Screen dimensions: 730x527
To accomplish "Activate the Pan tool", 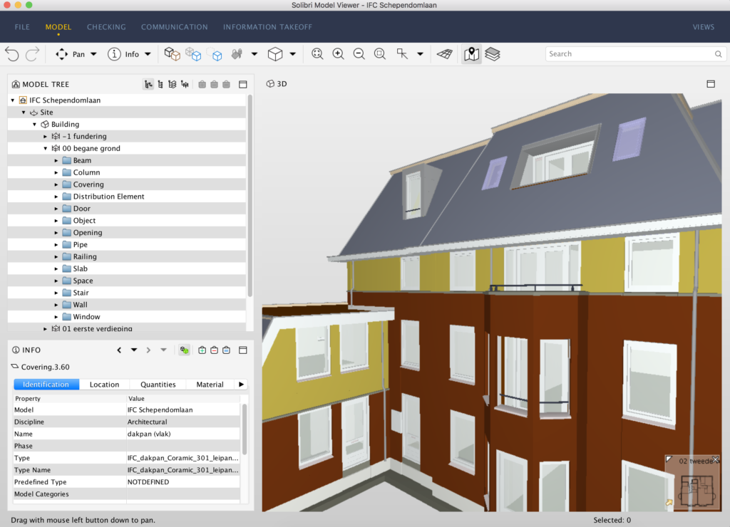I will tap(71, 53).
